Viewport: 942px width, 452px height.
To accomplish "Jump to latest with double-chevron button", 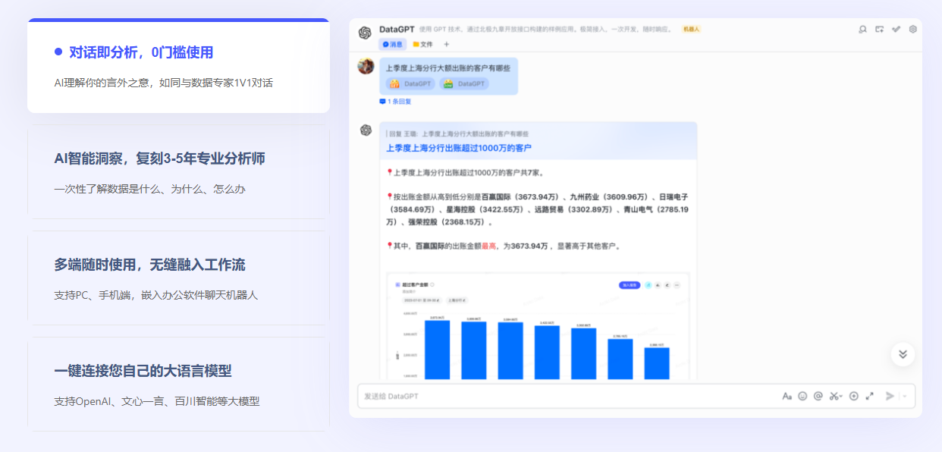I will tap(903, 354).
